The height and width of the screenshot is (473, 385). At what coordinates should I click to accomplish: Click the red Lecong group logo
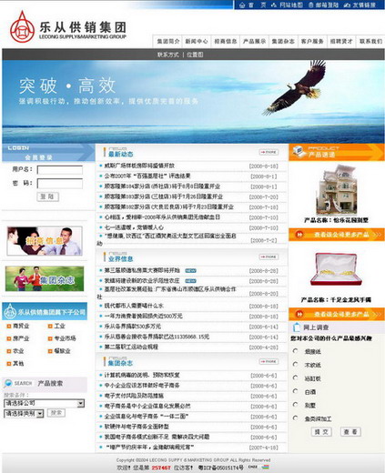point(22,26)
